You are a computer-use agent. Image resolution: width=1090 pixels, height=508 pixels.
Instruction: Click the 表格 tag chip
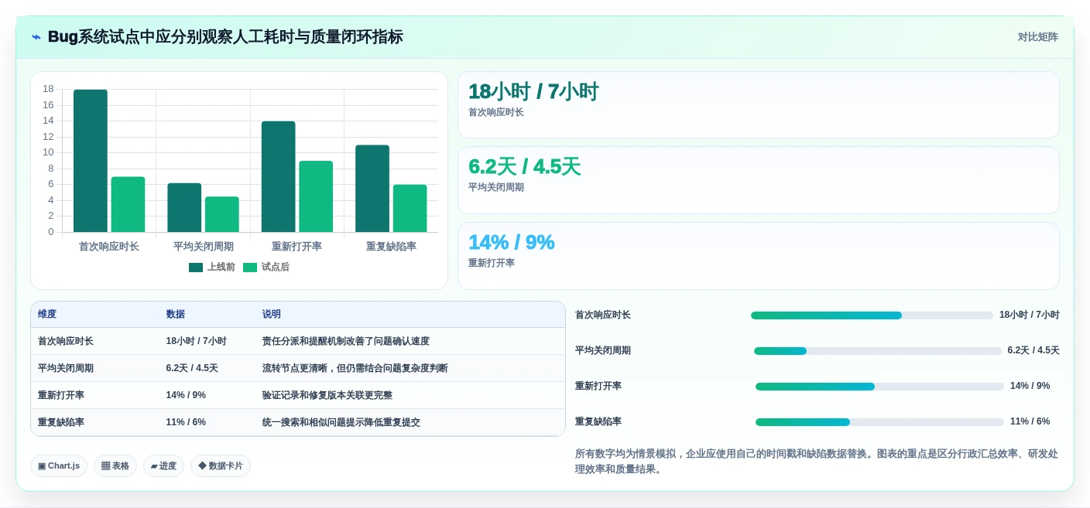click(x=115, y=465)
